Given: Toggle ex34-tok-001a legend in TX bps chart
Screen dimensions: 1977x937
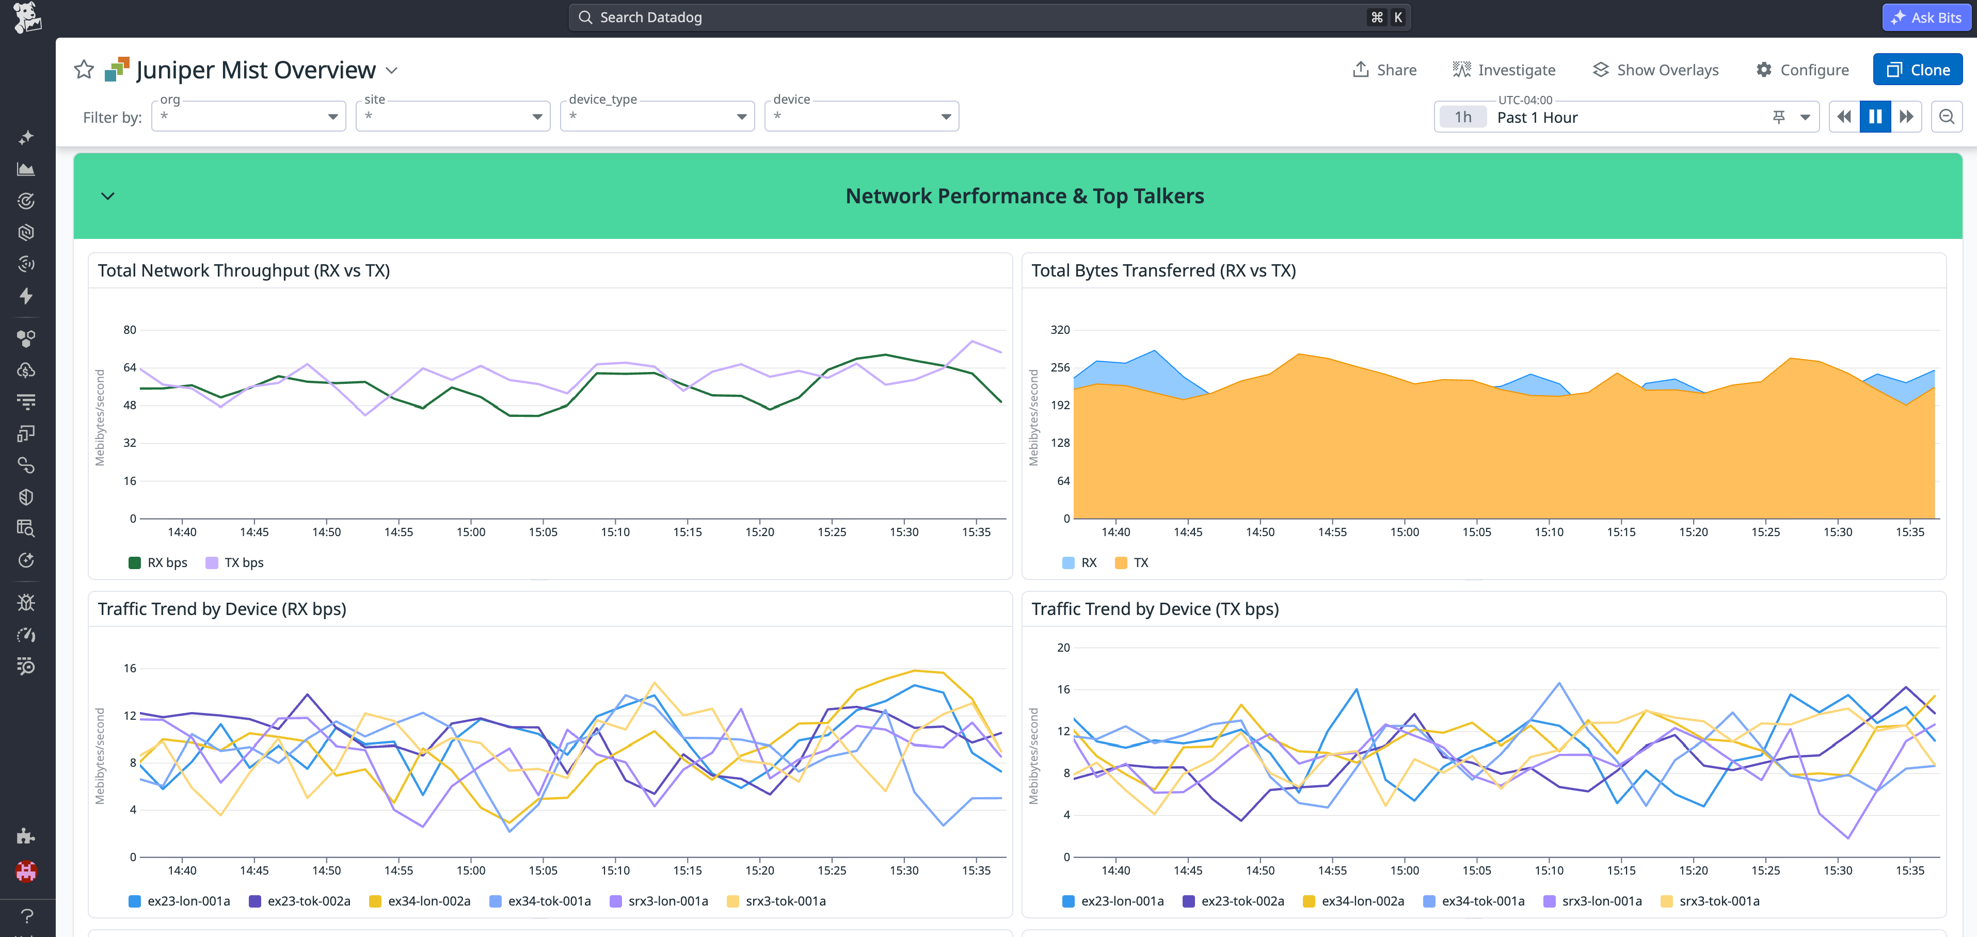Looking at the screenshot, I should [1474, 901].
